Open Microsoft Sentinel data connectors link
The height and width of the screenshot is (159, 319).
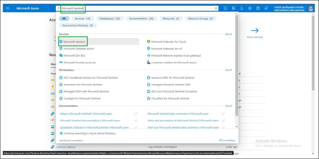click(x=178, y=114)
